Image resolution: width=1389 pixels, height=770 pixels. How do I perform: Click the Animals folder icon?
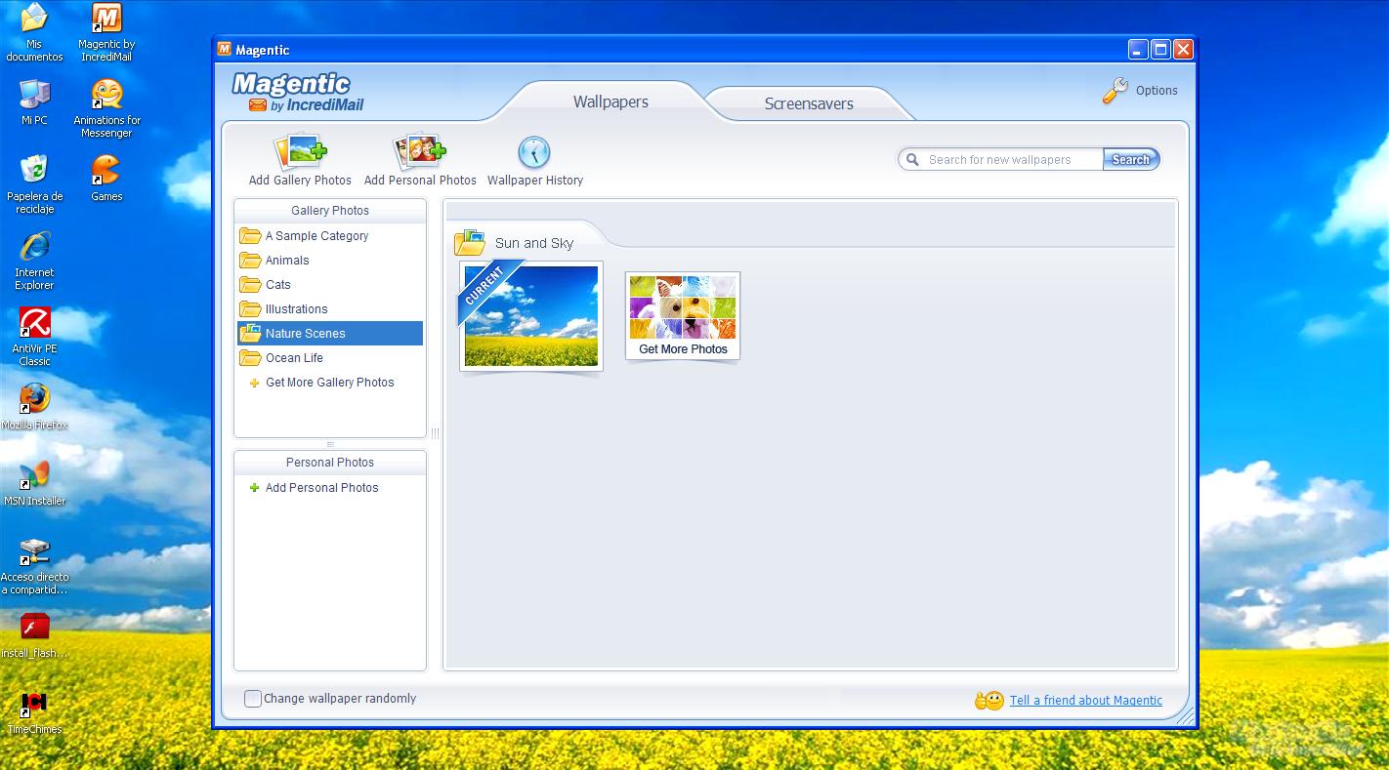(250, 260)
